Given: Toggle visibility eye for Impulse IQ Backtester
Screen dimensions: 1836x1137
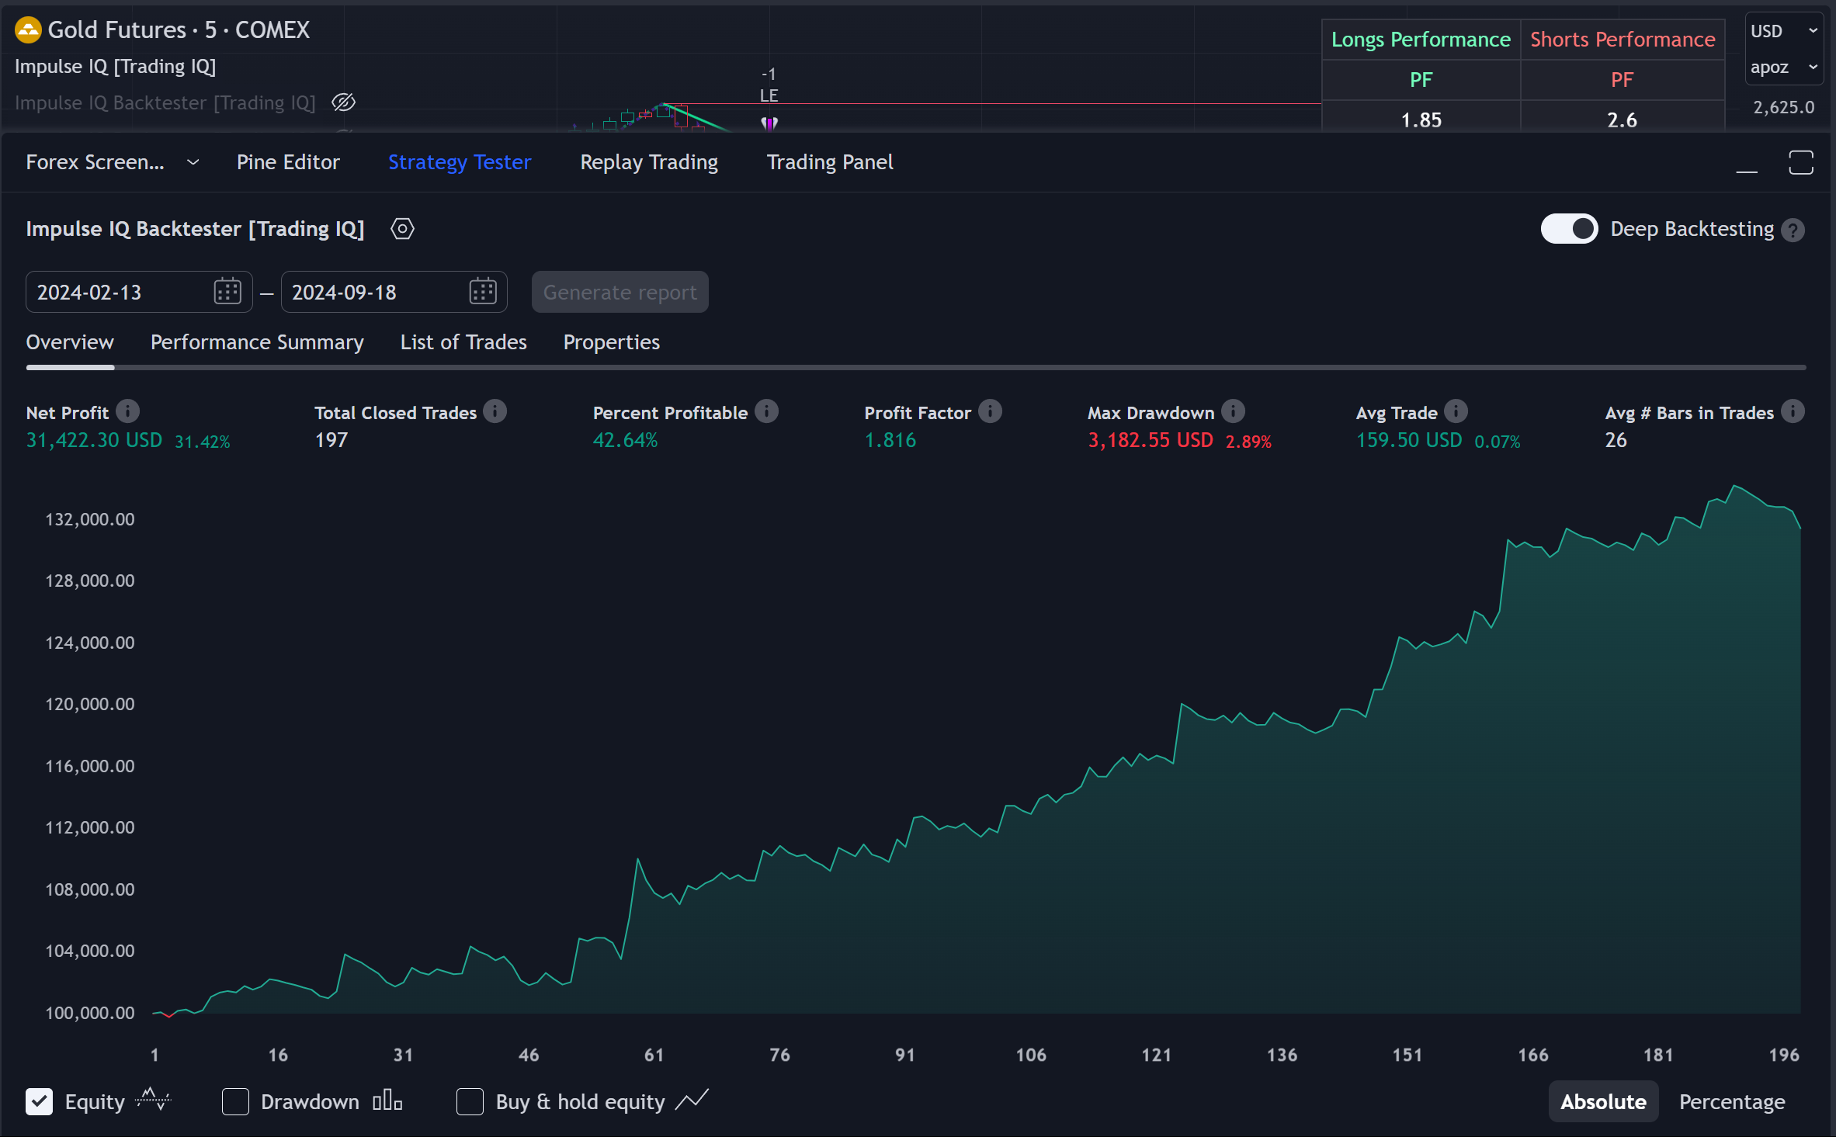Looking at the screenshot, I should click(343, 102).
